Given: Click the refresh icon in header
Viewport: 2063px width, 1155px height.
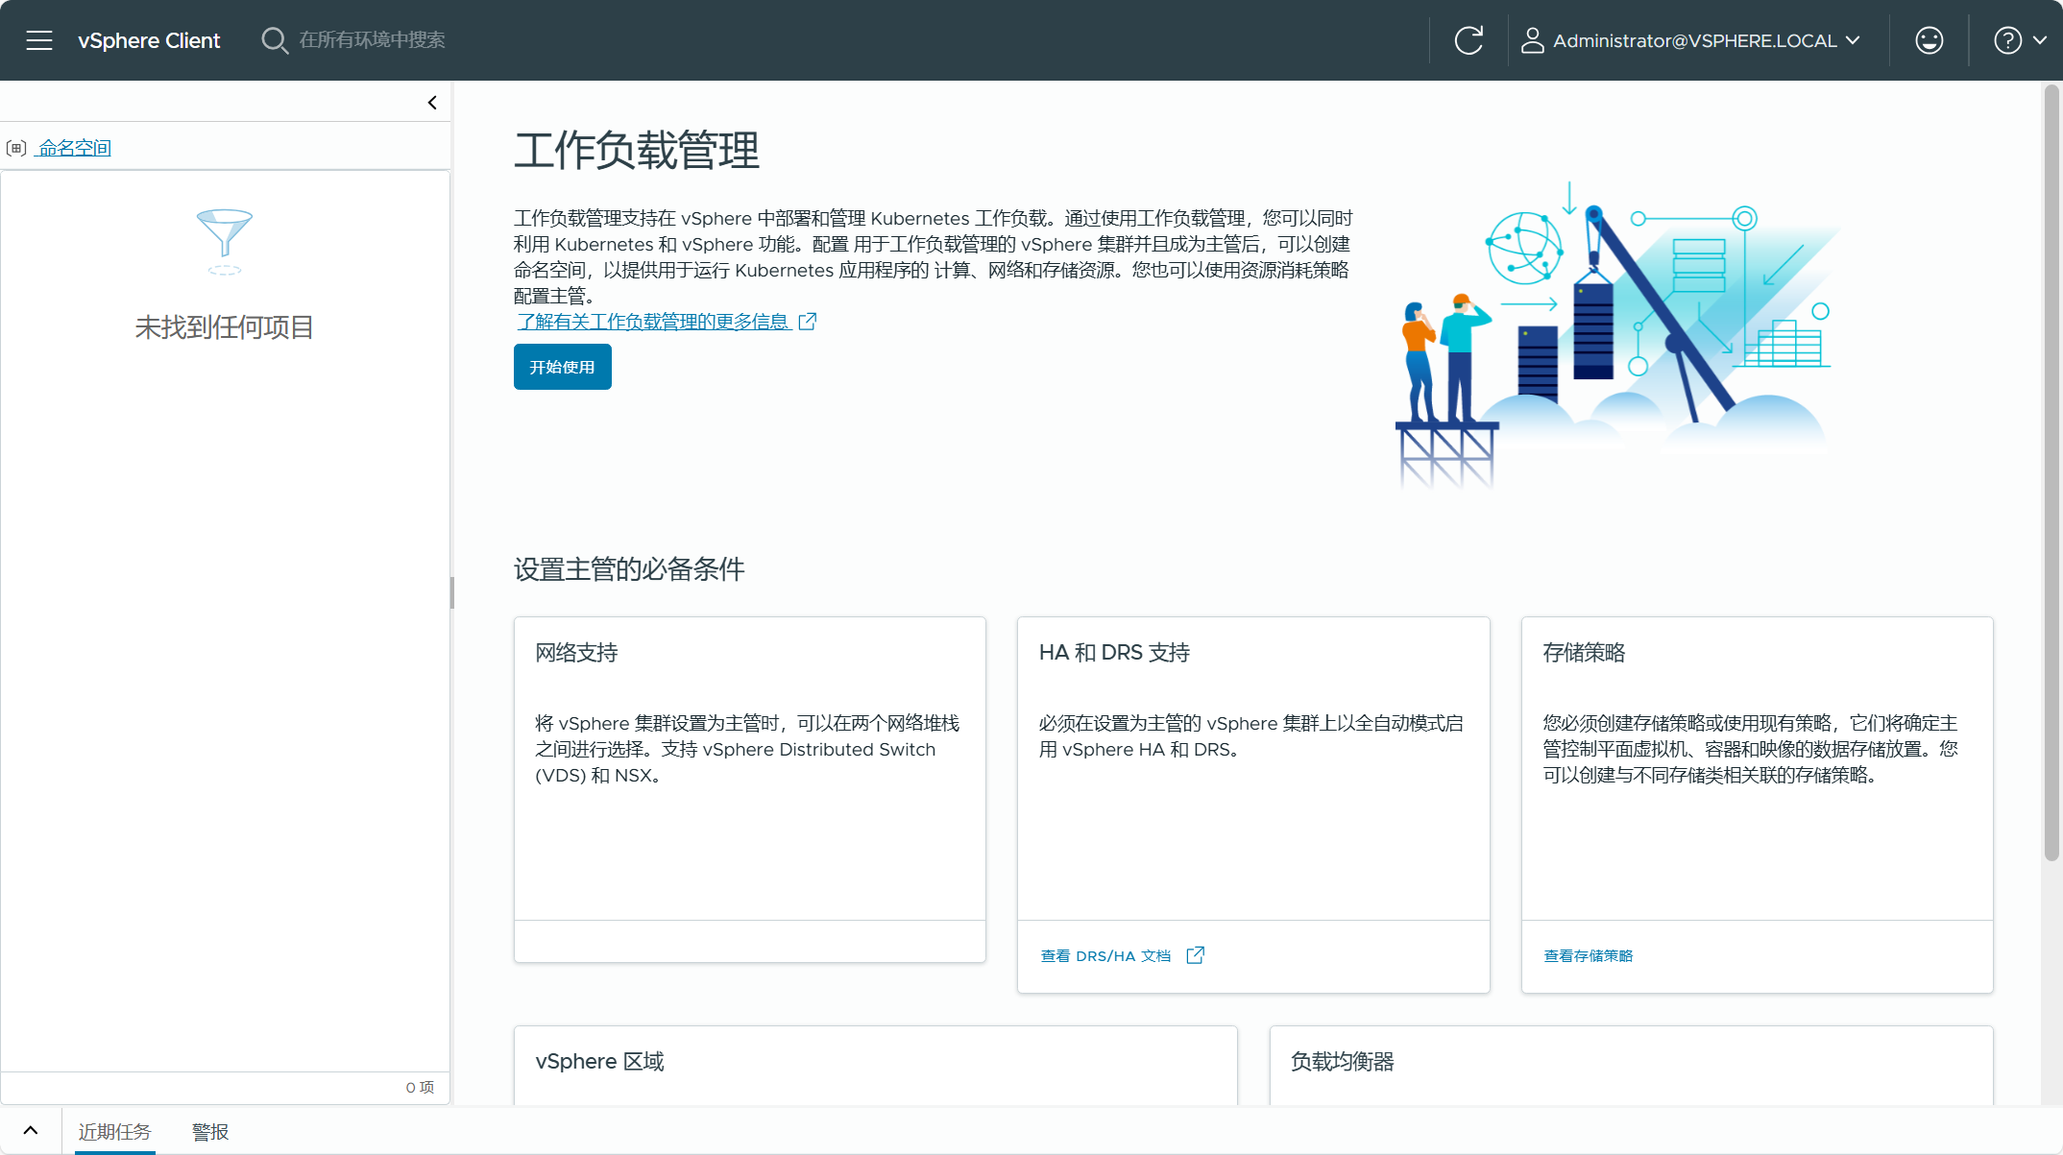Looking at the screenshot, I should pyautogui.click(x=1468, y=40).
